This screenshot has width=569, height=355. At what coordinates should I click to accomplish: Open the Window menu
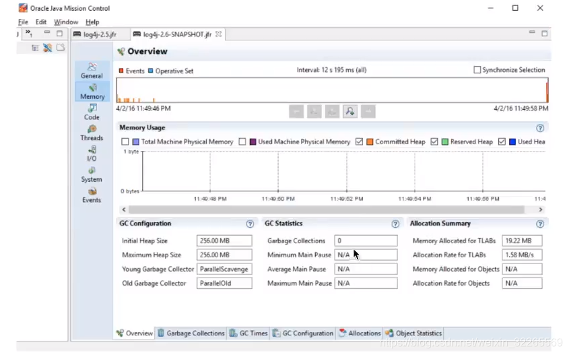point(66,22)
